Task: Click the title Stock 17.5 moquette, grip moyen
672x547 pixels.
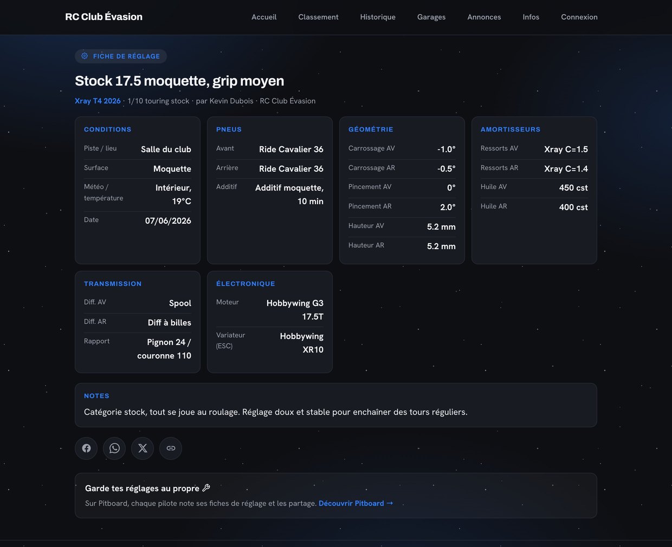Action: pos(179,81)
